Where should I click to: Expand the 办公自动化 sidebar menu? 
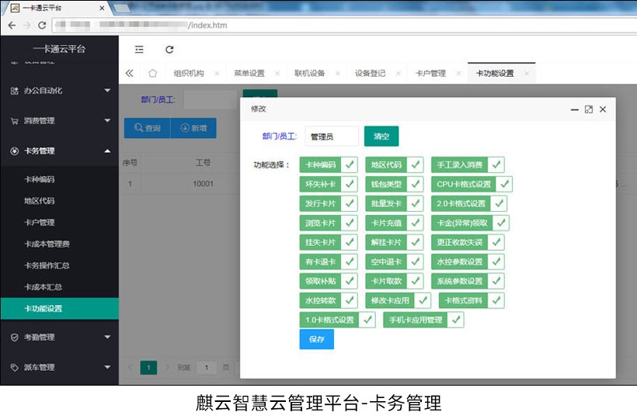coord(59,91)
